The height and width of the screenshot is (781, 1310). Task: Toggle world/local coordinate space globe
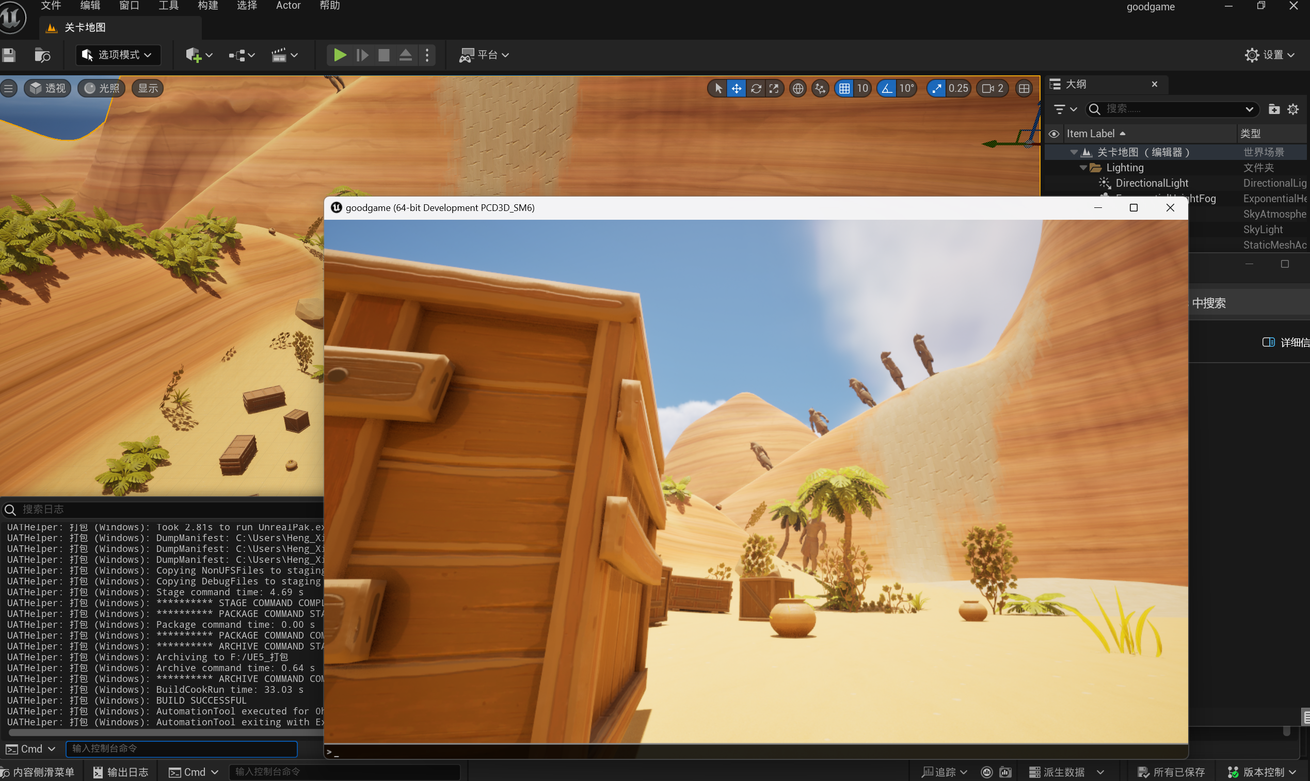797,88
